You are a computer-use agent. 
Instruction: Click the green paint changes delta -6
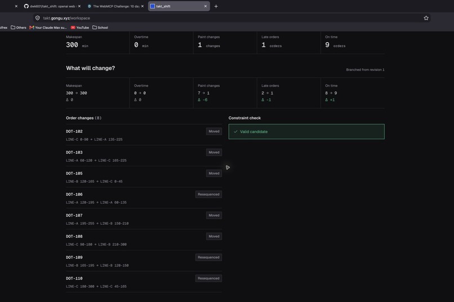point(202,100)
